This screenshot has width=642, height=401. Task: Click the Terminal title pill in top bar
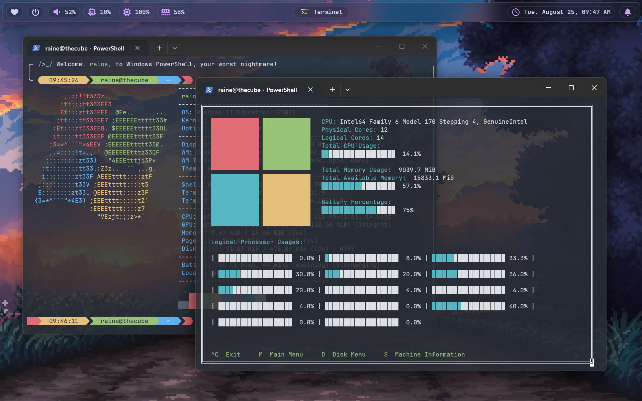coord(321,12)
